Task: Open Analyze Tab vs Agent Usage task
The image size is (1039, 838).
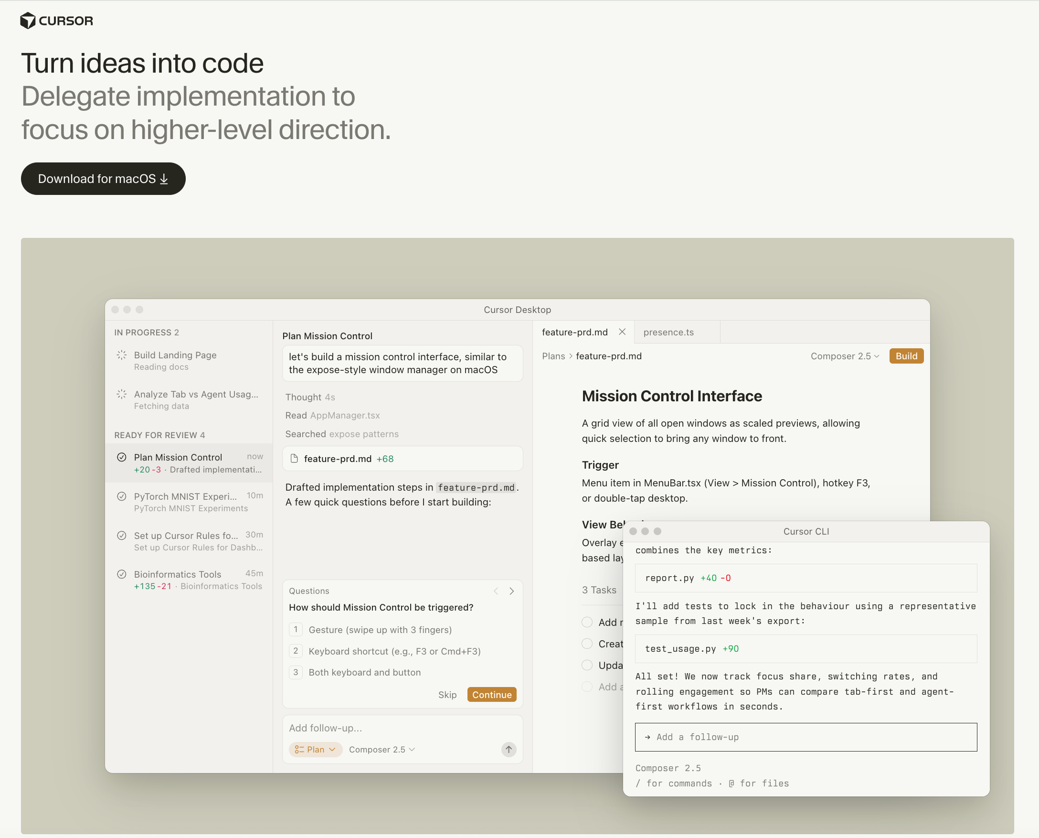Action: click(189, 400)
